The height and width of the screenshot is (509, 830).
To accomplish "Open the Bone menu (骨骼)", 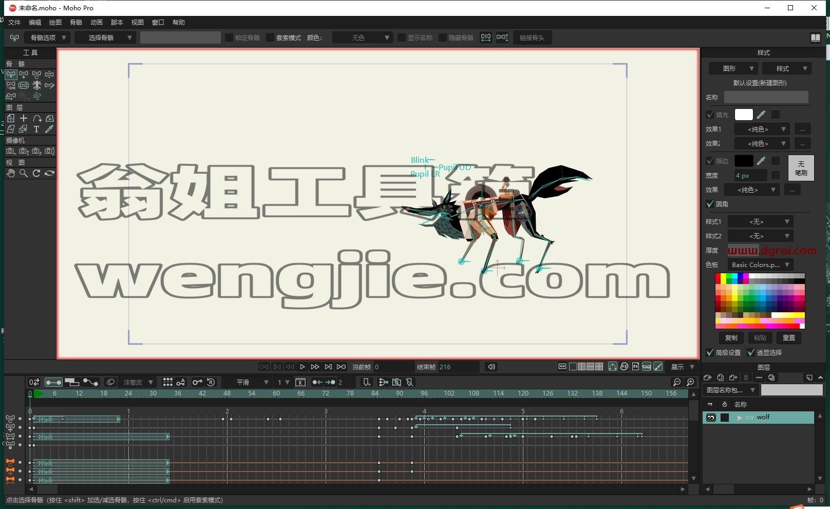I will click(76, 22).
